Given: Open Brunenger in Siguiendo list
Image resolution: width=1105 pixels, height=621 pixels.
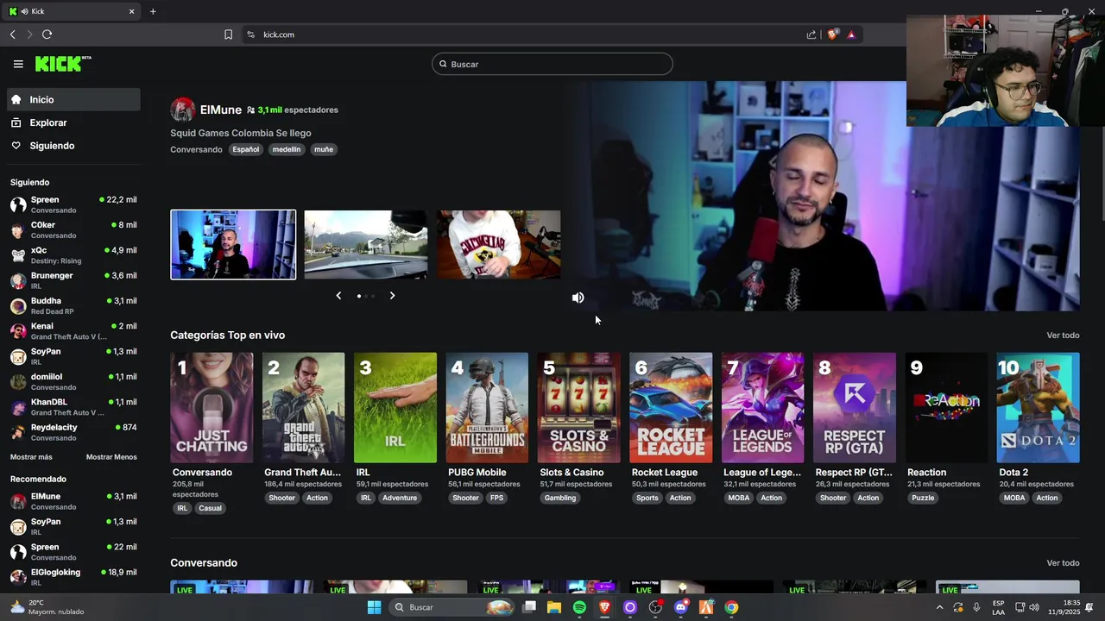Looking at the screenshot, I should [73, 280].
